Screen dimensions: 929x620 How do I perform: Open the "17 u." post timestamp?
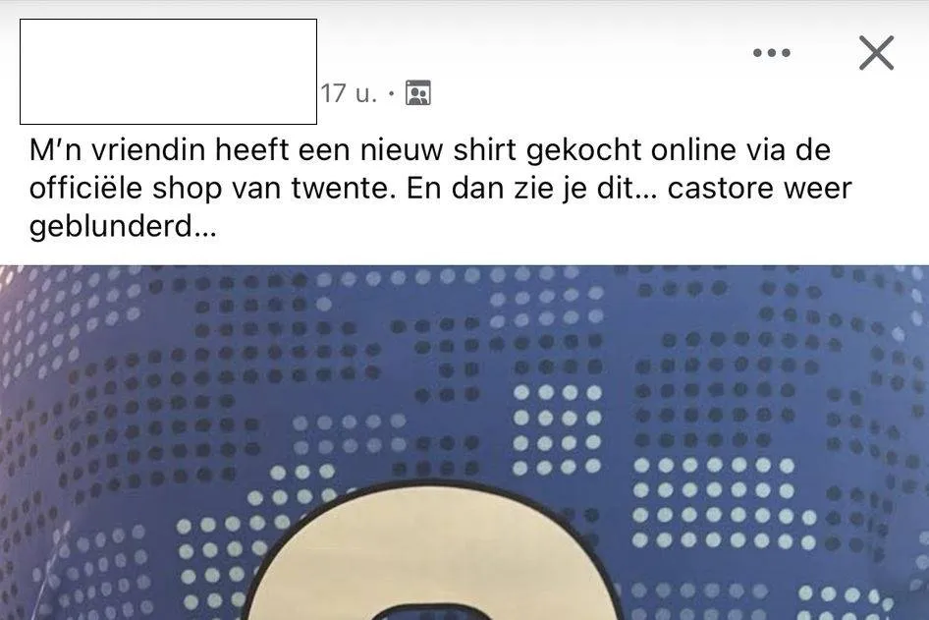[349, 93]
